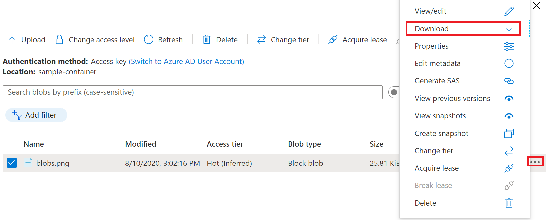Click the Change access level lock icon
Screen dimensions: 546x220
click(x=59, y=40)
